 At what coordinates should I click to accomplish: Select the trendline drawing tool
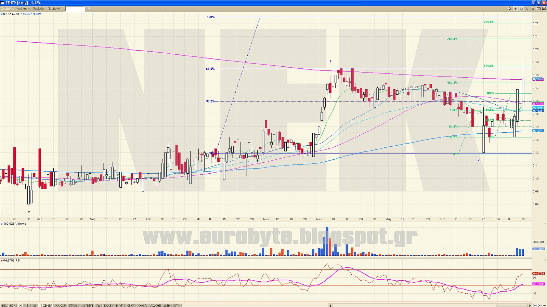(x=527, y=9)
